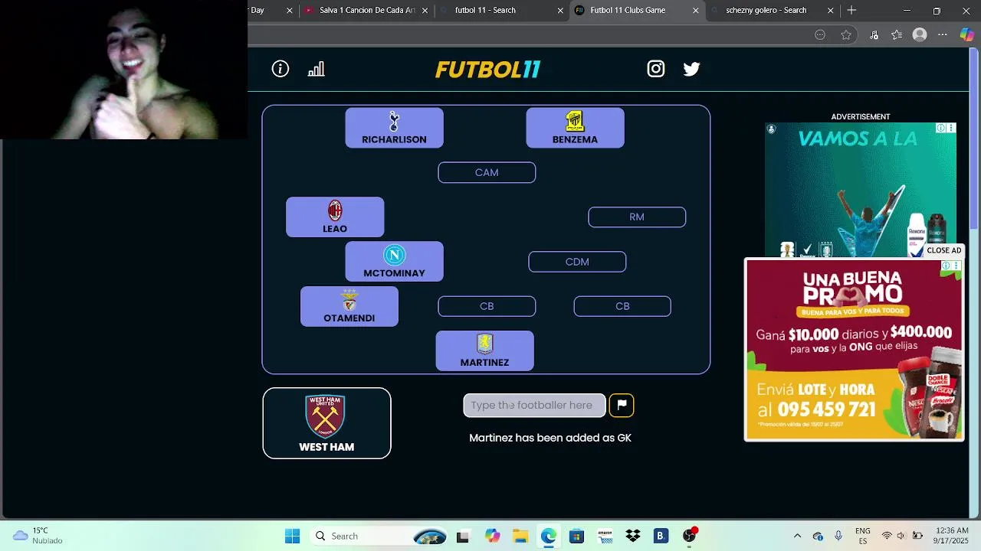Open the clock and date panel
This screenshot has width=981, height=551.
click(x=951, y=536)
